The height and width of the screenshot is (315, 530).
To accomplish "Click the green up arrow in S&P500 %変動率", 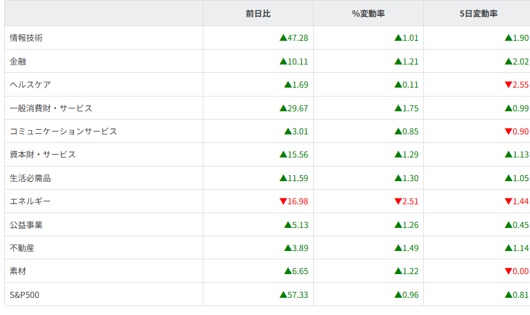I will point(398,294).
